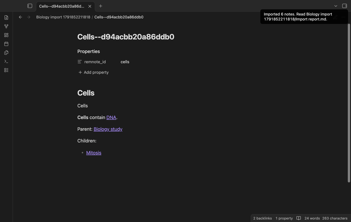Close the Cells--d94acbb20a86d tab

[x=90, y=6]
